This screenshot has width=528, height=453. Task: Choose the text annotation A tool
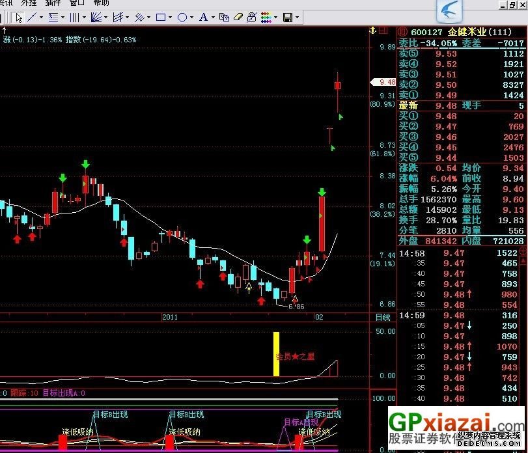(x=203, y=18)
